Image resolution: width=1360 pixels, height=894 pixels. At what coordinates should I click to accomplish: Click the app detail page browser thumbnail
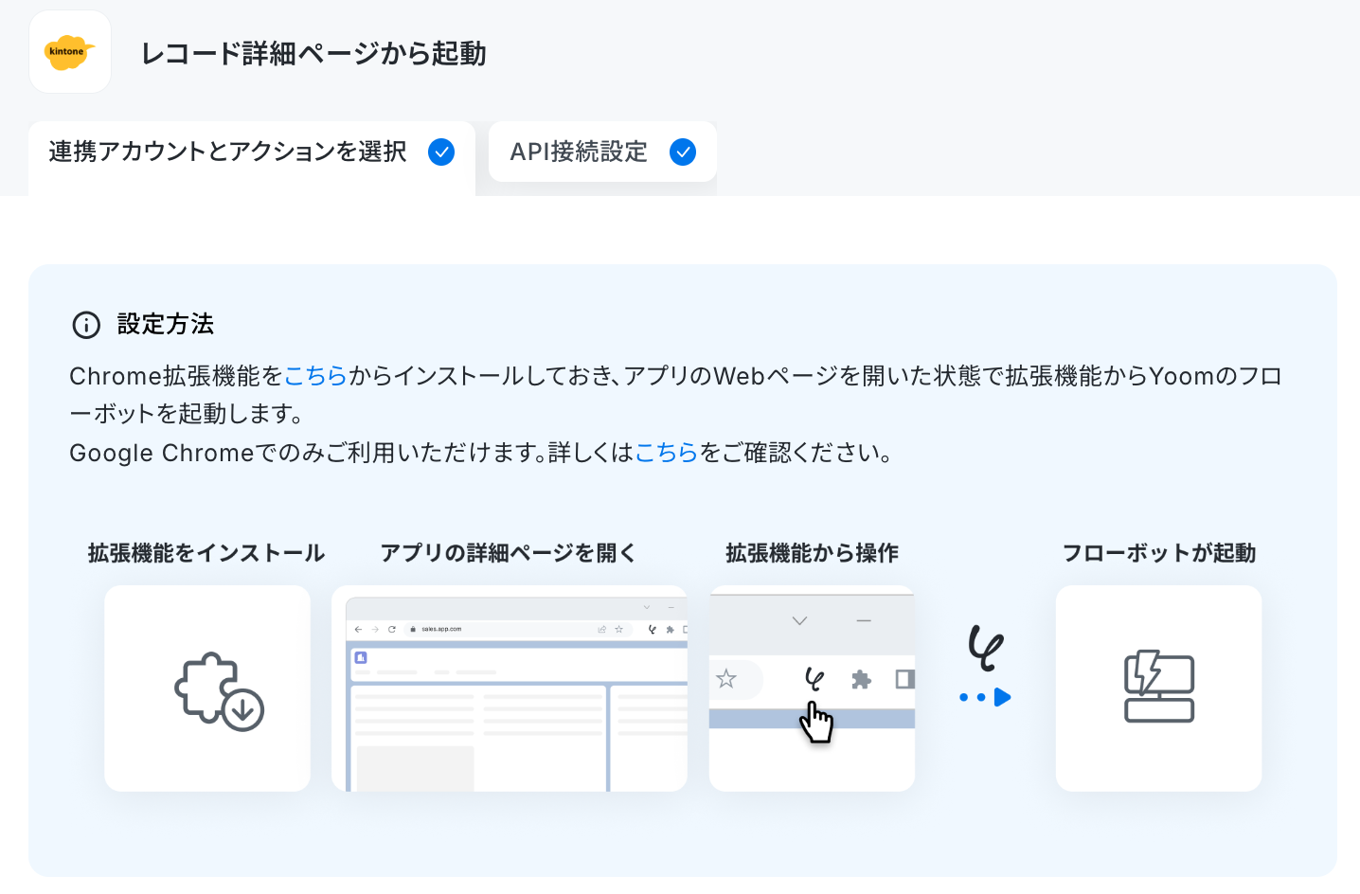coord(510,688)
